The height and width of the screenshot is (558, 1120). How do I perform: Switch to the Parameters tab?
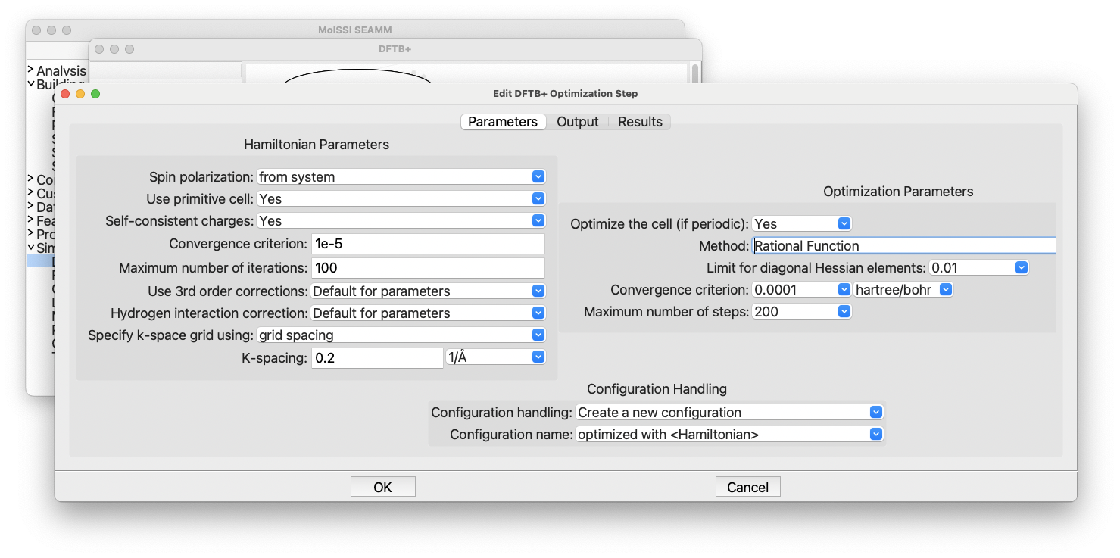(x=503, y=122)
